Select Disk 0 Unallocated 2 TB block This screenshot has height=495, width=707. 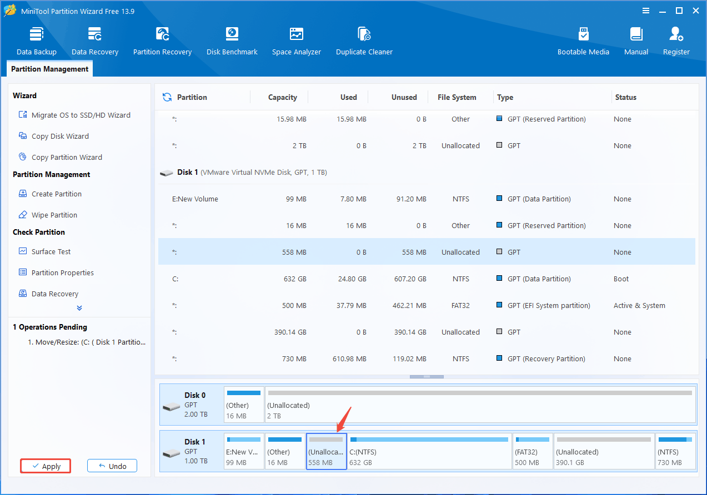click(x=480, y=405)
